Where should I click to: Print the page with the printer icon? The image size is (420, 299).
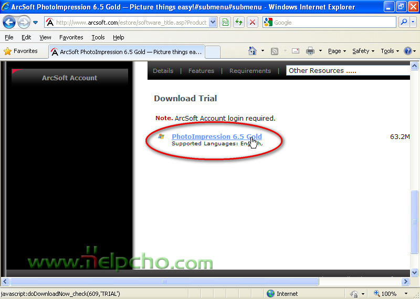[x=310, y=51]
